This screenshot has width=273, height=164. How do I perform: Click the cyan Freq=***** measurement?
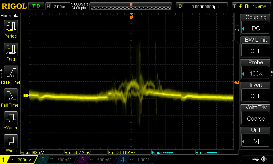tap(173, 152)
